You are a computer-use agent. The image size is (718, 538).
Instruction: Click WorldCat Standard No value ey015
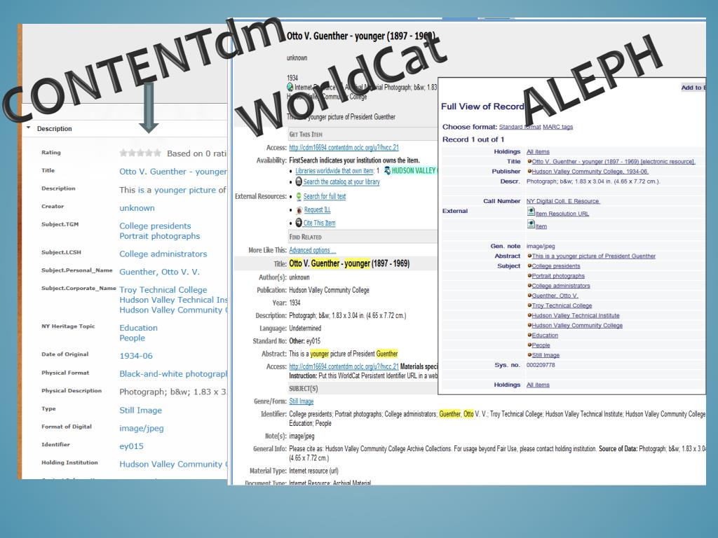(x=313, y=341)
